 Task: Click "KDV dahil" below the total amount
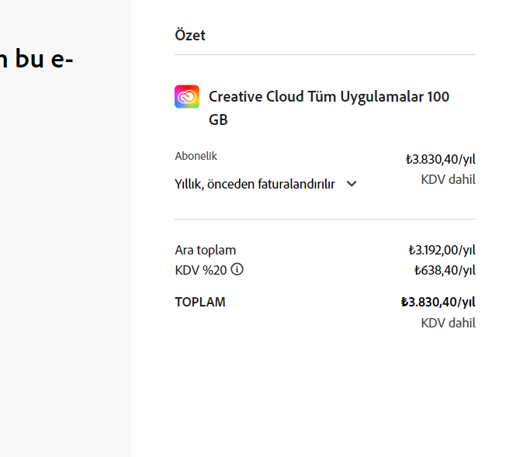[x=448, y=323]
